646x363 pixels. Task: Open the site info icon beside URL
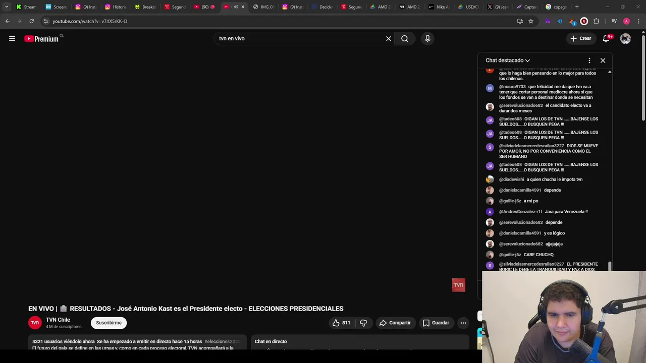(46, 21)
